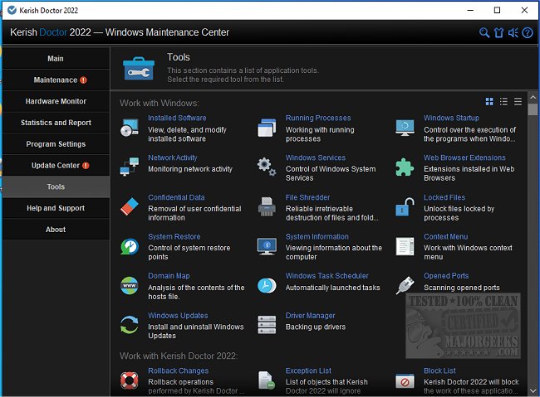Image resolution: width=540 pixels, height=397 pixels.
Task: Click the Windows Task Scheduler link
Action: (326, 276)
